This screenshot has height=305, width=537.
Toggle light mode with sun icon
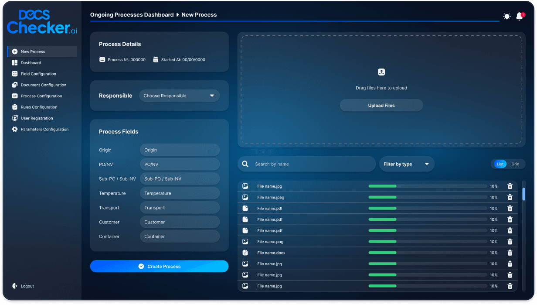506,17
